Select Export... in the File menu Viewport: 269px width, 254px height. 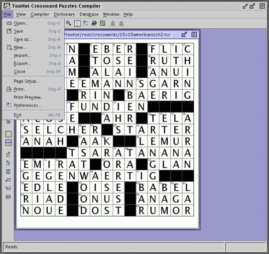click(x=33, y=63)
